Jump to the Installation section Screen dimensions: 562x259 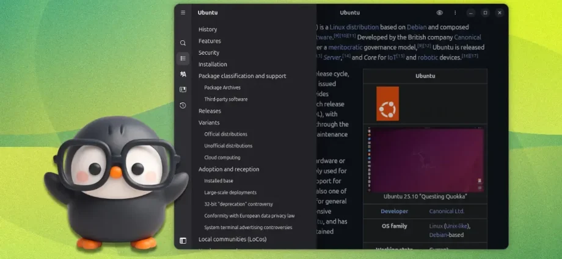pyautogui.click(x=213, y=65)
